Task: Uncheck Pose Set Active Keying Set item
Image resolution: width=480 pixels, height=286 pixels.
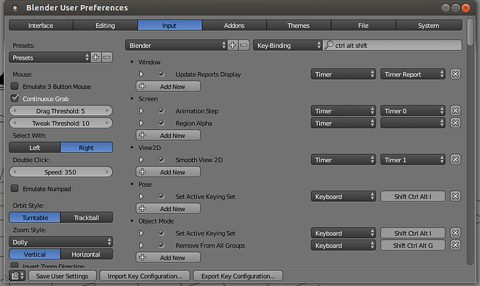Action: tap(161, 196)
